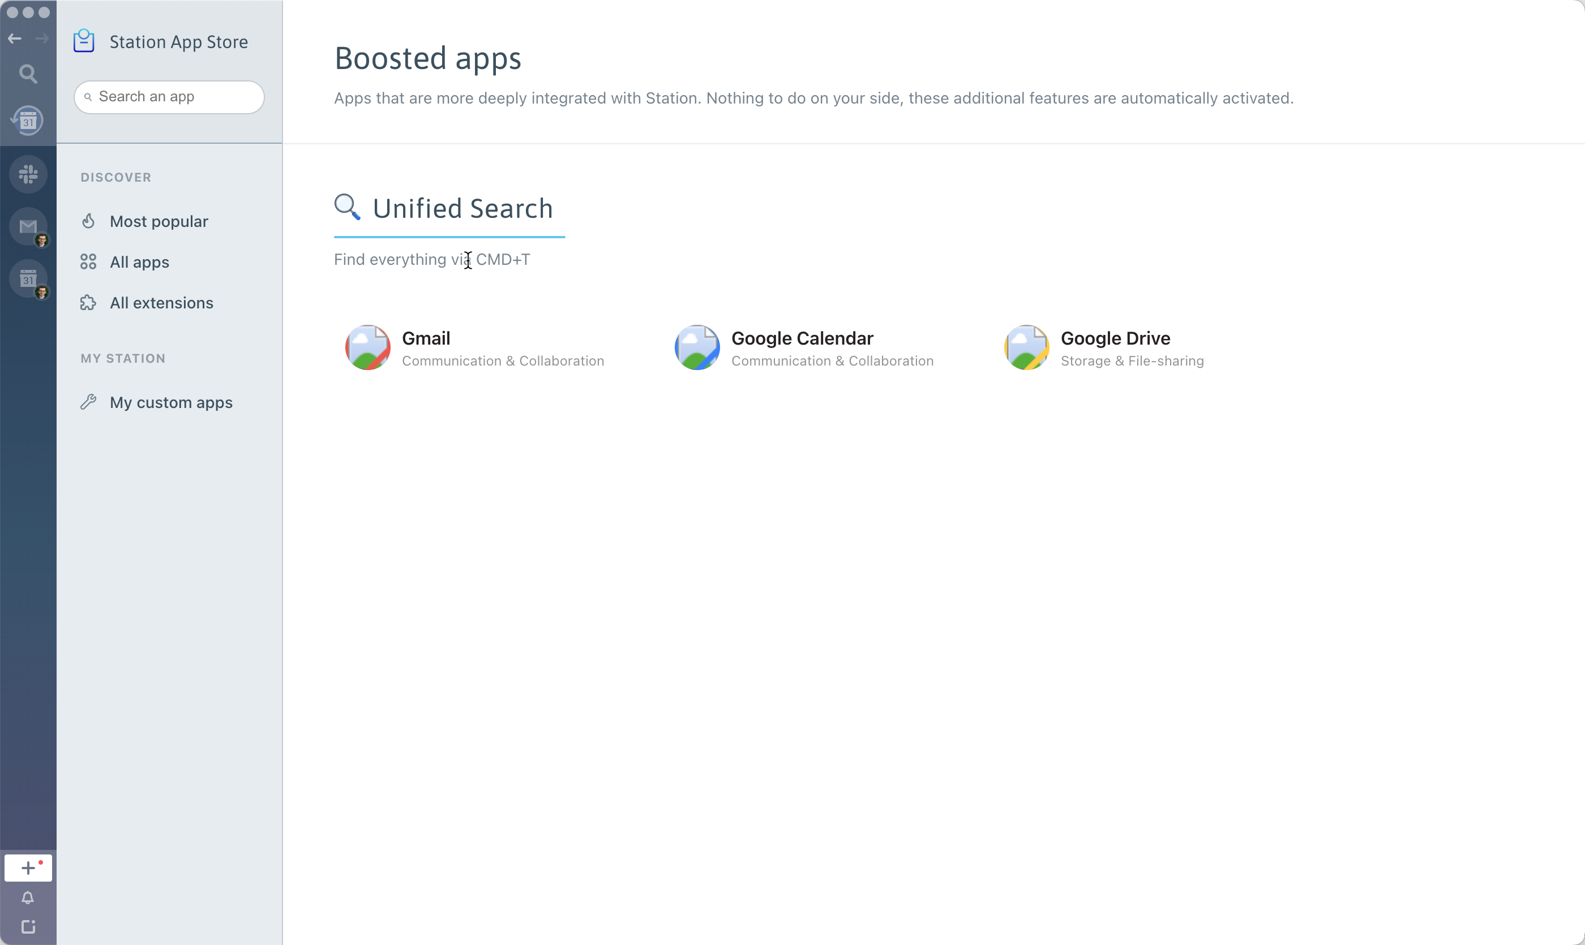The image size is (1585, 945).
Task: Open All apps section
Action: click(x=139, y=262)
